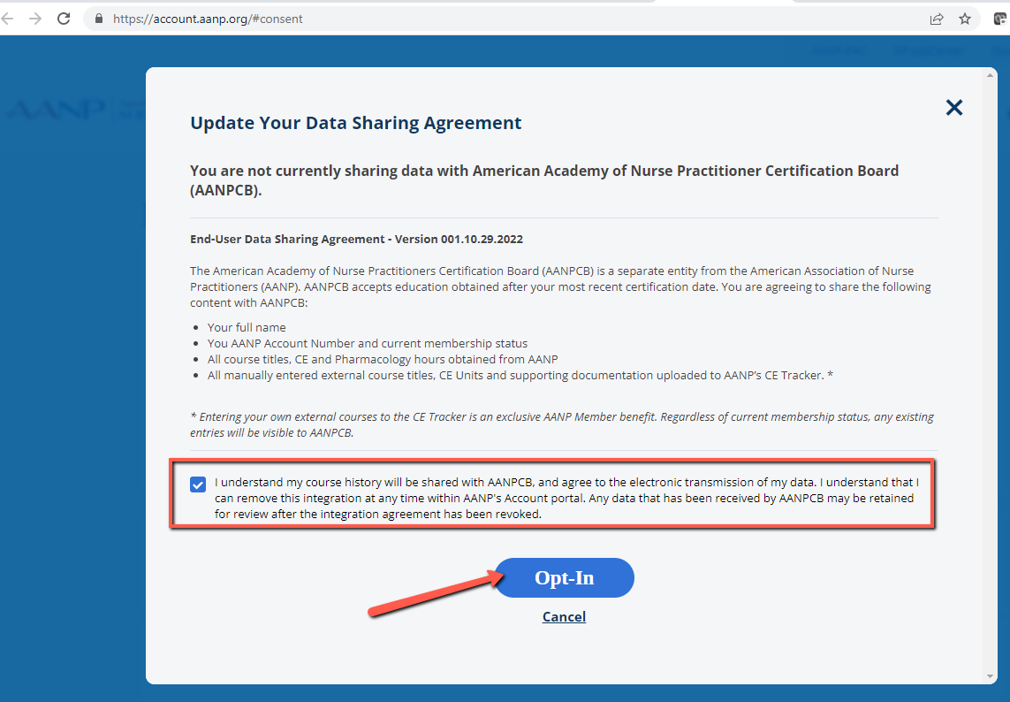Open the browser extension icon
The width and height of the screenshot is (1010, 702).
pyautogui.click(x=999, y=19)
